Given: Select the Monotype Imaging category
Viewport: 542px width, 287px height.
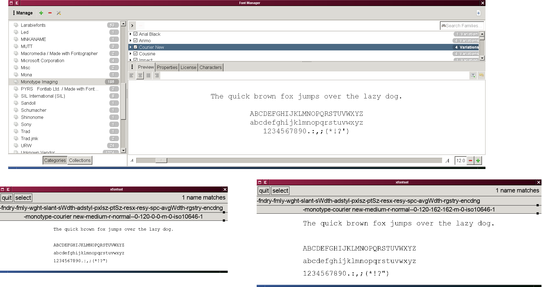Looking at the screenshot, I should (x=64, y=82).
